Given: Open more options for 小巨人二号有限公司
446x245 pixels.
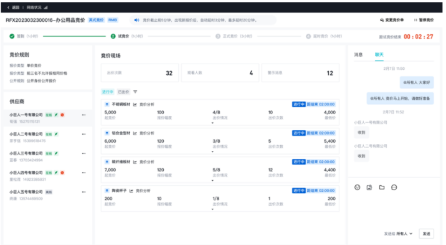Looking at the screenshot, I should click(x=83, y=134).
